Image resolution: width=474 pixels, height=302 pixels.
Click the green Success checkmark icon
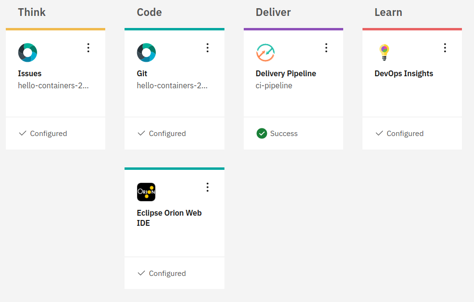[x=262, y=133]
